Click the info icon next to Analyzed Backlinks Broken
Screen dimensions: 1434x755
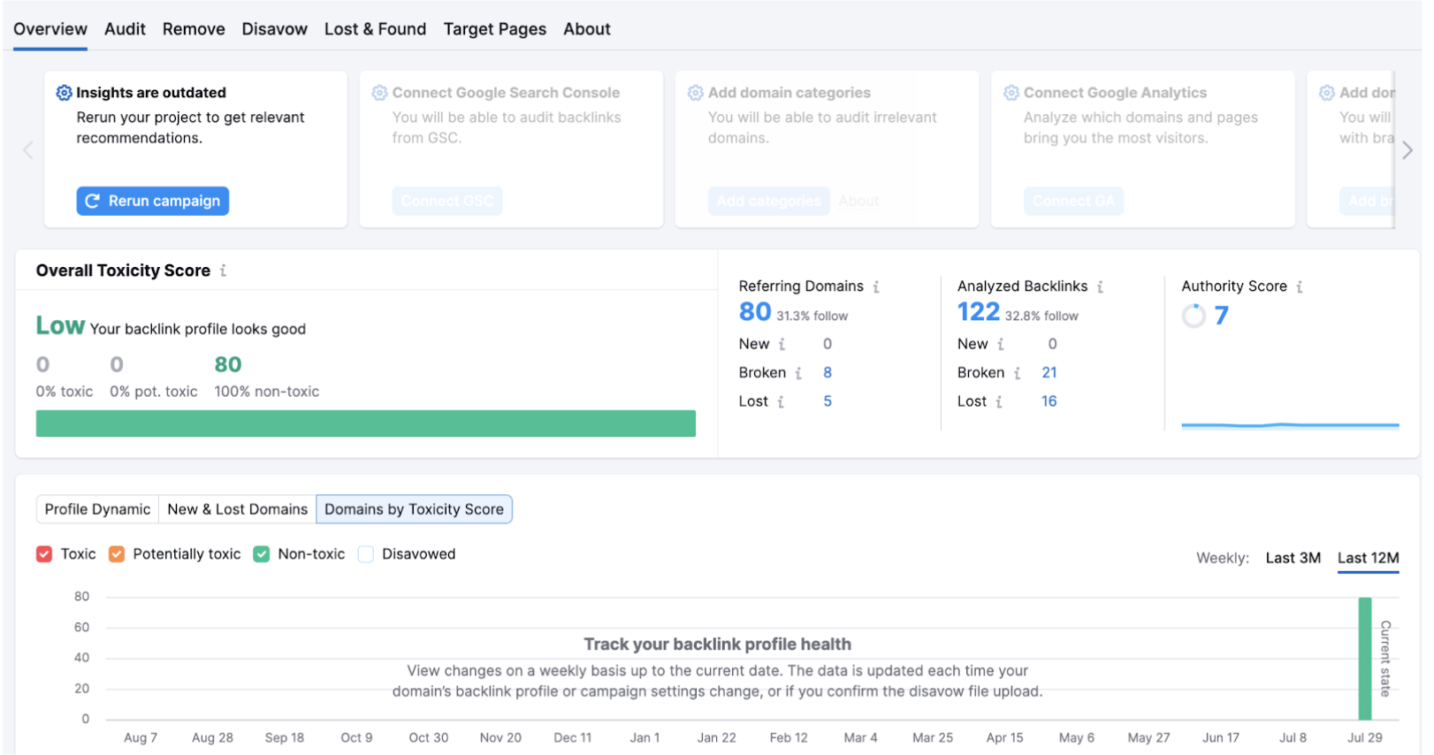point(1018,373)
